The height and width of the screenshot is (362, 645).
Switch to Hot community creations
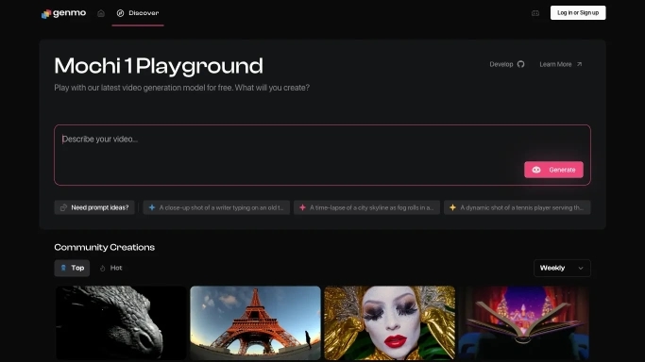point(111,268)
